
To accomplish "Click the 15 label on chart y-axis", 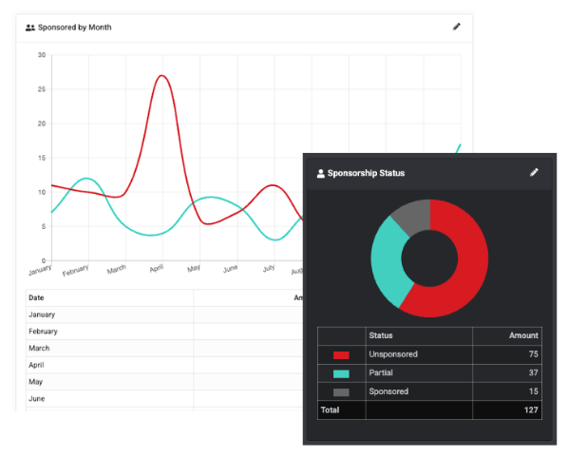I will pos(42,158).
